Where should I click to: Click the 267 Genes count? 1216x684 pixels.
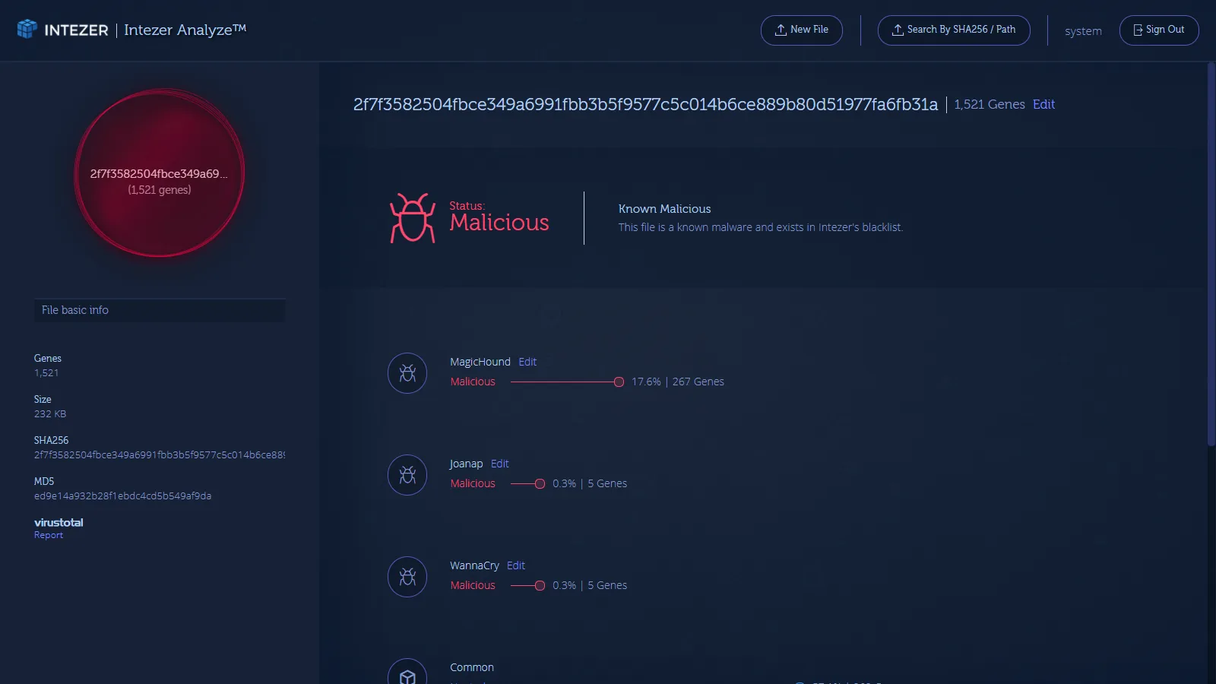tap(698, 382)
